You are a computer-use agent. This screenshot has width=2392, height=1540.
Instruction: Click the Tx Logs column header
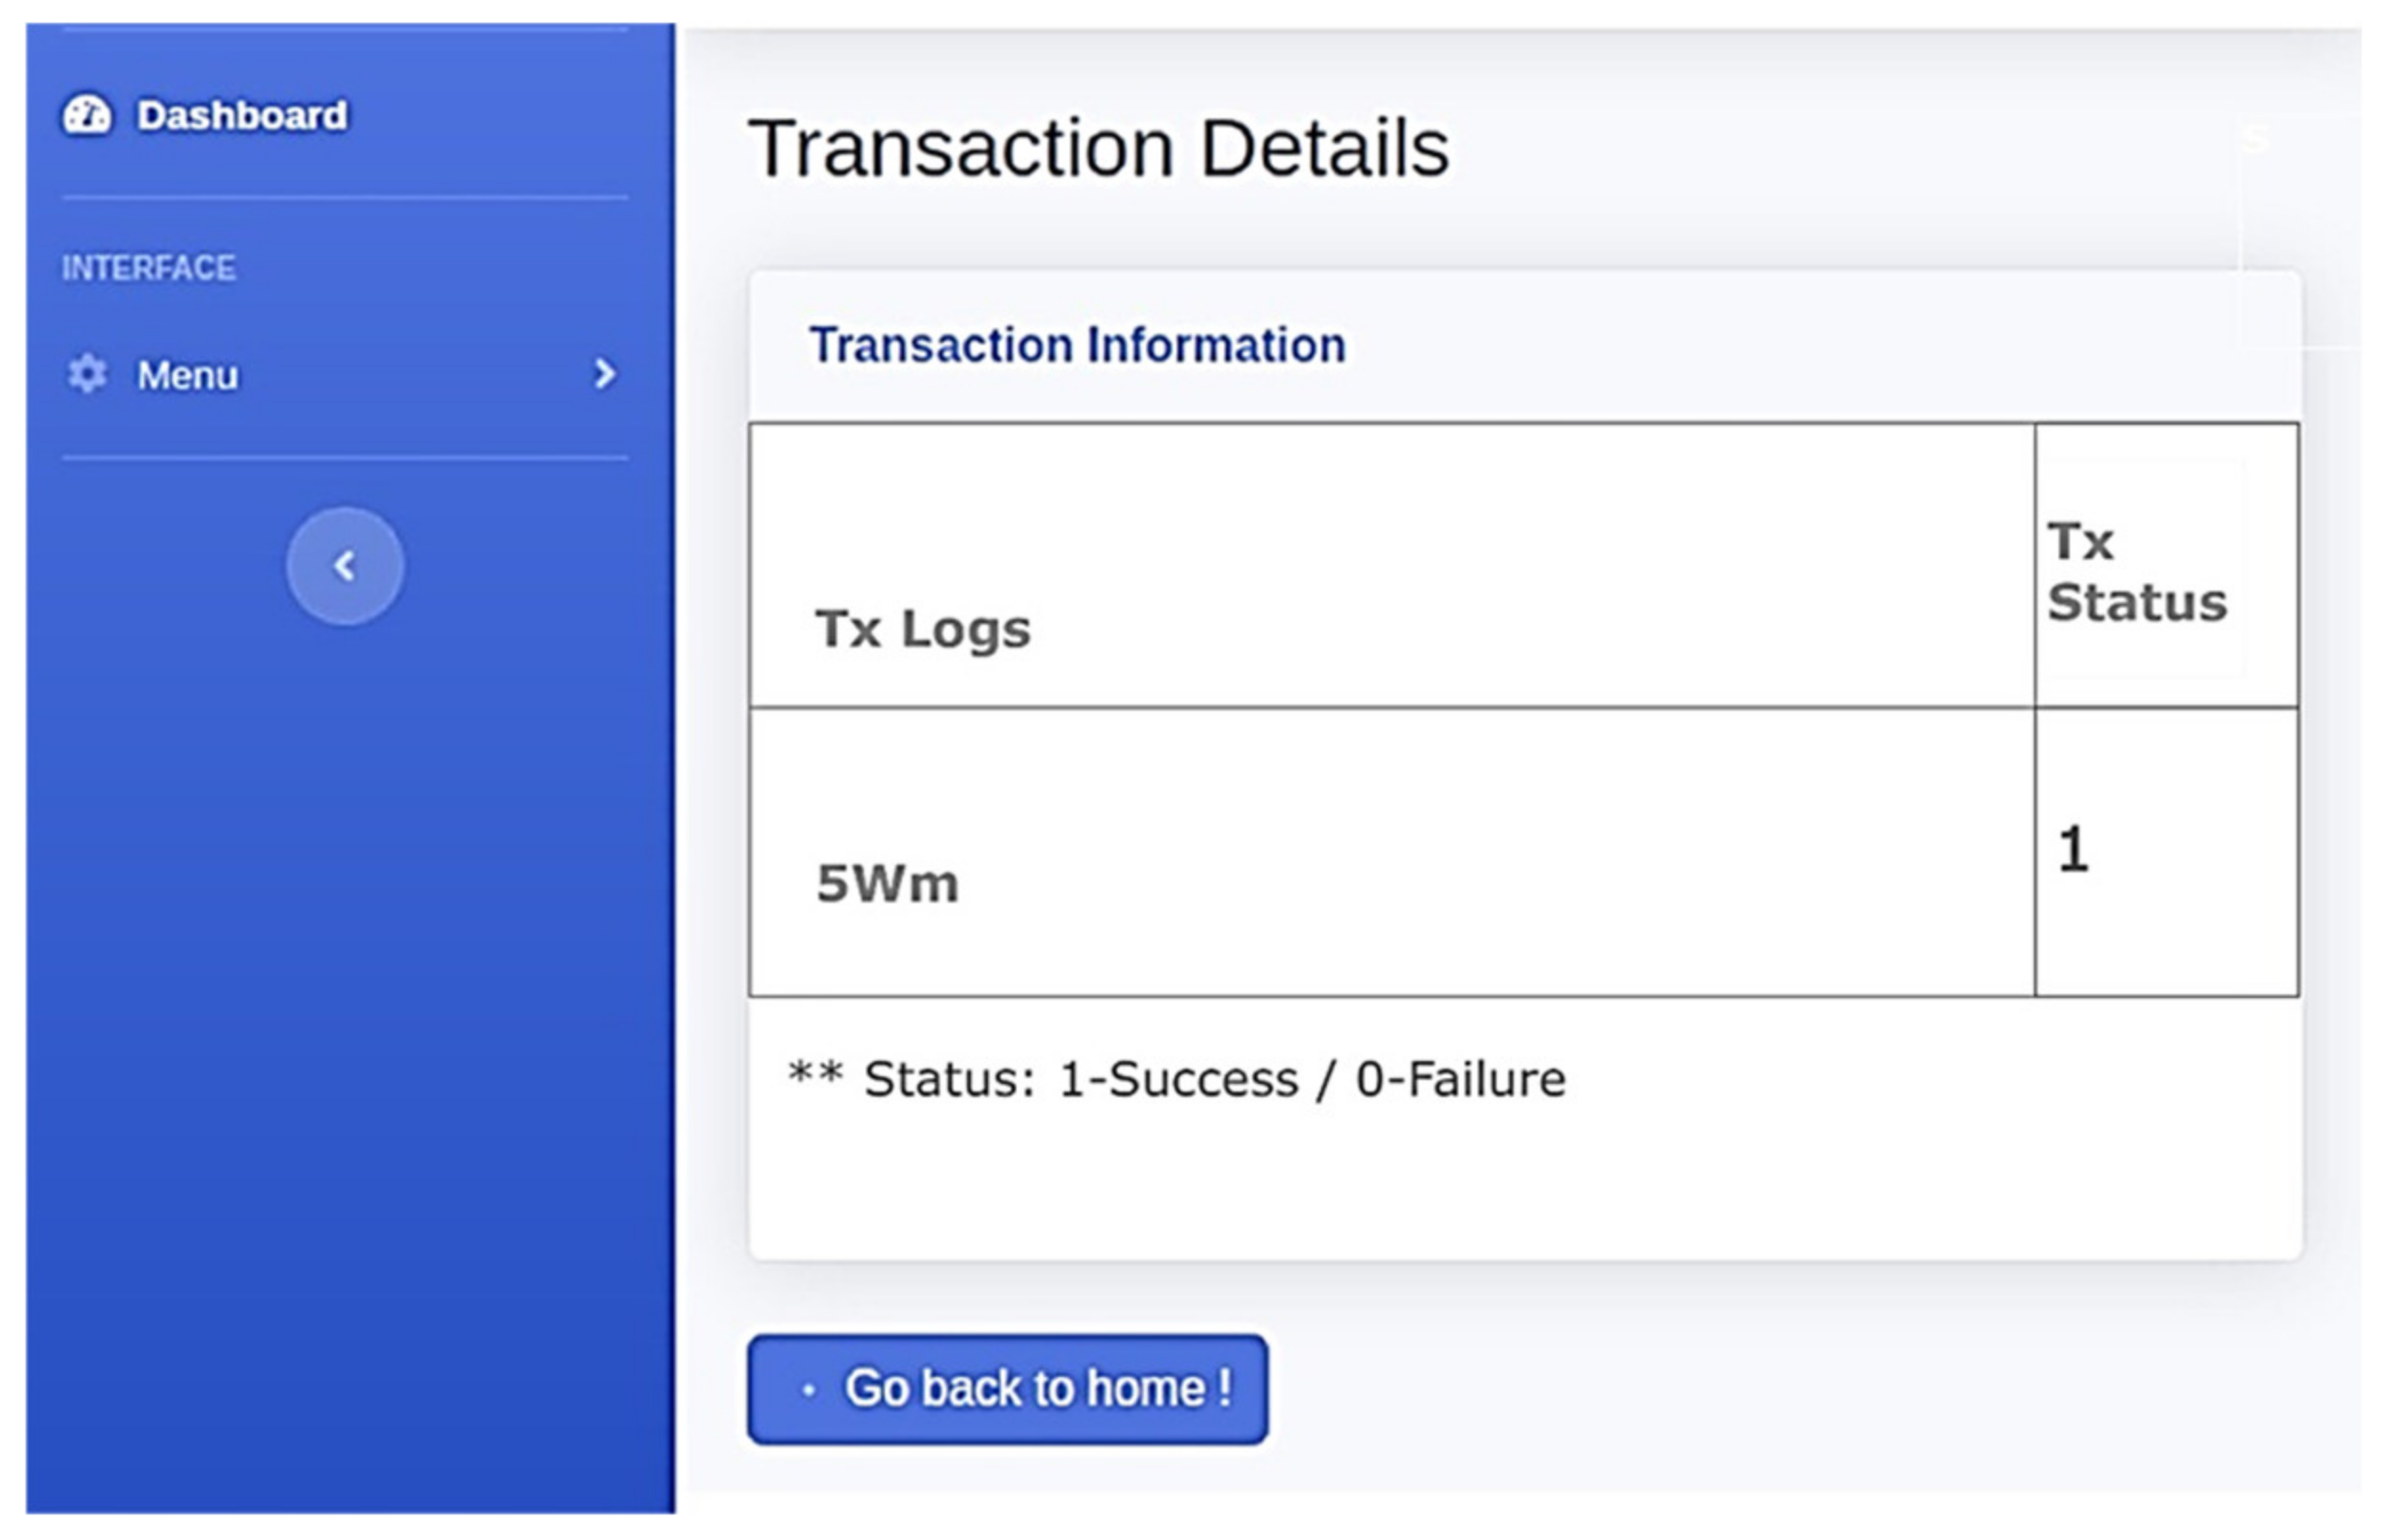[x=922, y=629]
